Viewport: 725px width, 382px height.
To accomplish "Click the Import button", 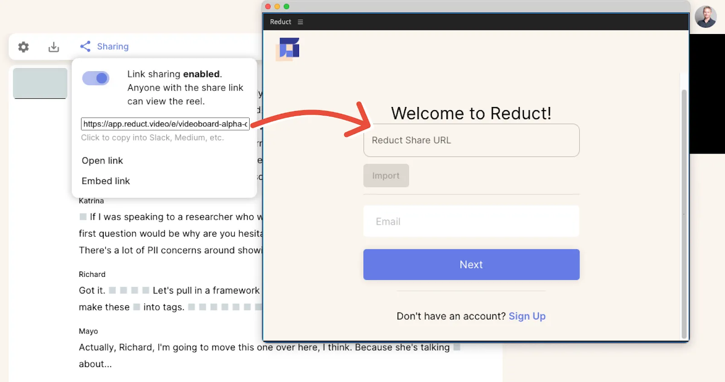I will pyautogui.click(x=386, y=176).
